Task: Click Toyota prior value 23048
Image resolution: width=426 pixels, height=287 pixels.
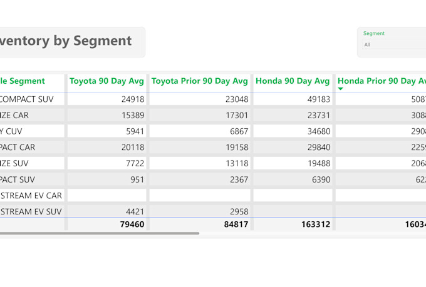Action: click(x=237, y=99)
